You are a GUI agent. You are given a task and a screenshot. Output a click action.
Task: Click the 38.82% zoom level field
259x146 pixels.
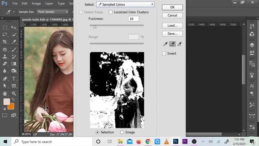click(26, 134)
